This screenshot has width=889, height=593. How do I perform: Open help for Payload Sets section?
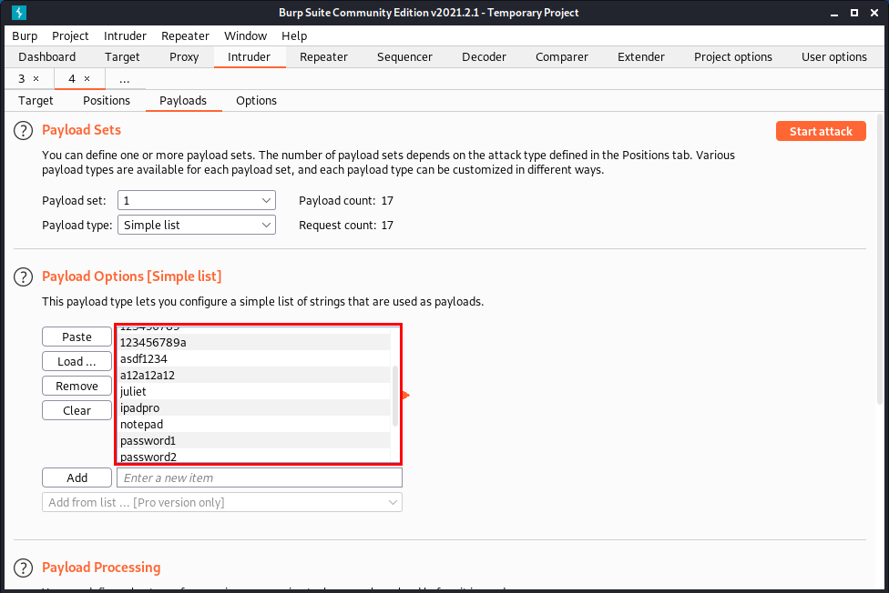24,130
